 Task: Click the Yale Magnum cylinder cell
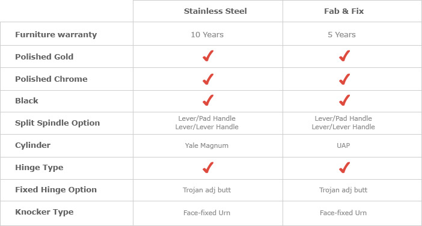pyautogui.click(x=207, y=145)
